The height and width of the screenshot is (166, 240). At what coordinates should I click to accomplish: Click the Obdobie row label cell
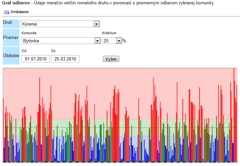11,55
